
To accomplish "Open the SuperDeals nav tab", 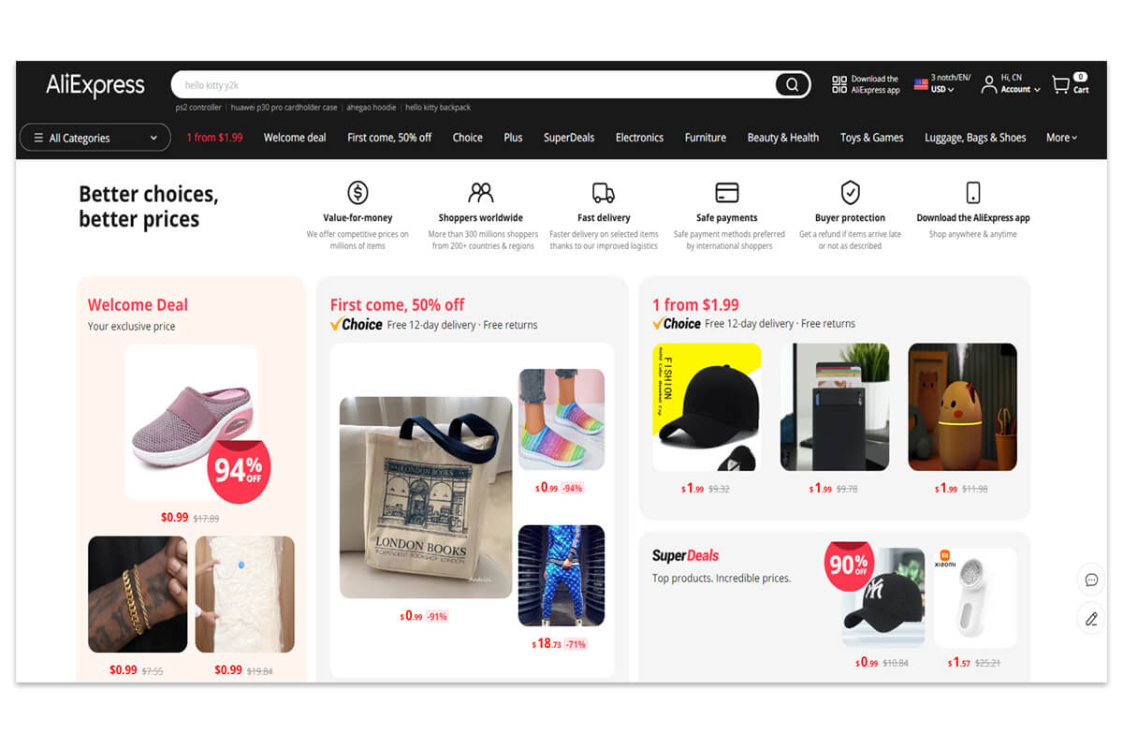I will point(569,138).
